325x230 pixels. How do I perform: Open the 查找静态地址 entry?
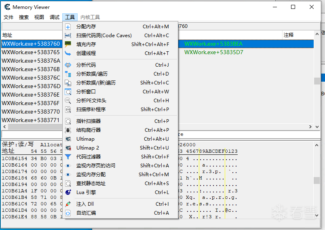tap(120, 184)
